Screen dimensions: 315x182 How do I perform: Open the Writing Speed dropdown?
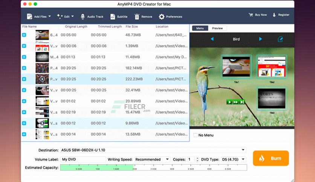tap(152, 159)
